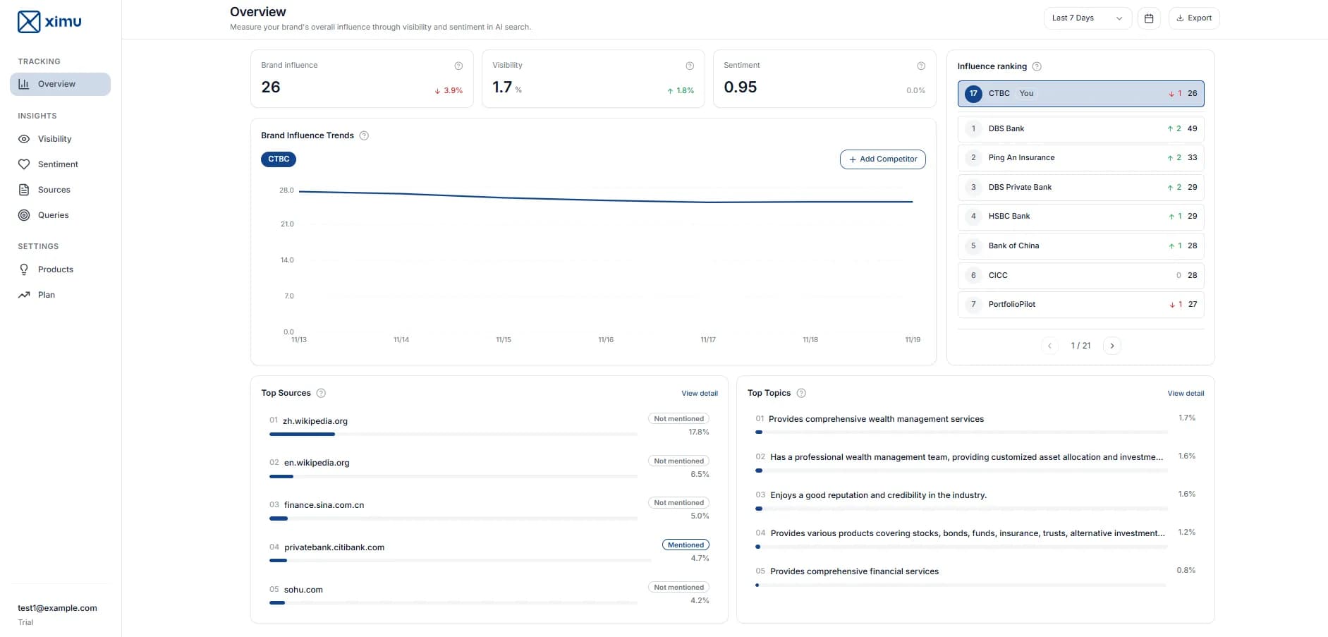The height and width of the screenshot is (637, 1328).
Task: Select the CTBC chip in Brand Influence Trends
Action: pos(278,159)
